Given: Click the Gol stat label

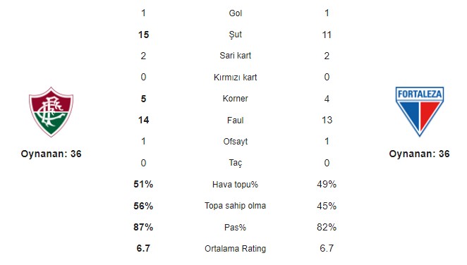Looking at the screenshot, I should (x=236, y=13).
